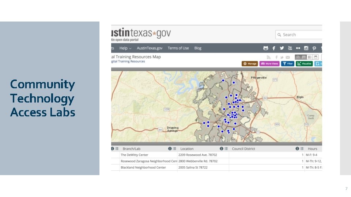This screenshot has width=351, height=197.
Task: Switch to the single row view icon
Action: pos(316,57)
